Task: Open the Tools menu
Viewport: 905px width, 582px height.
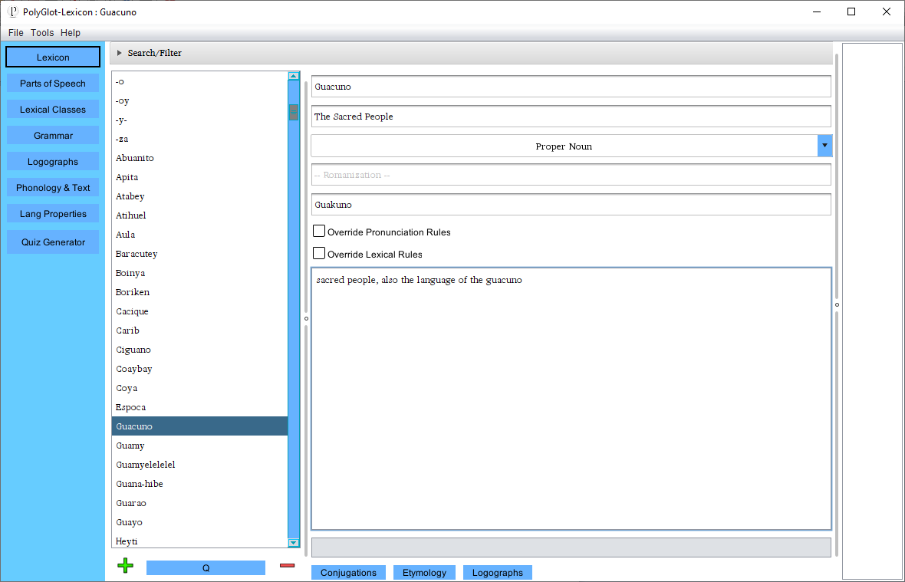Action: [x=42, y=33]
